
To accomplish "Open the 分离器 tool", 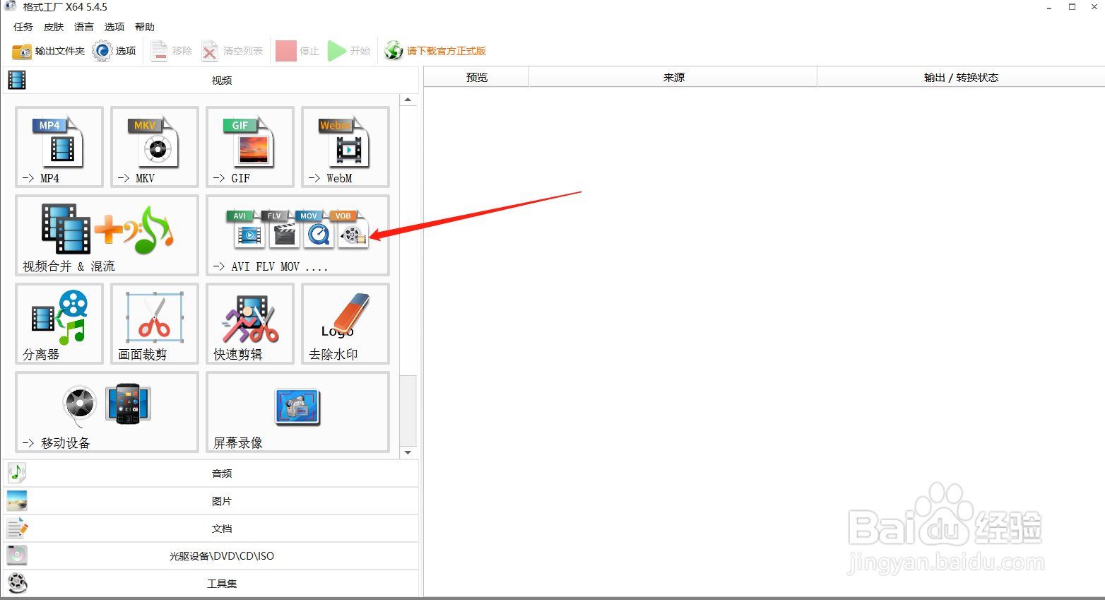I will 59,324.
